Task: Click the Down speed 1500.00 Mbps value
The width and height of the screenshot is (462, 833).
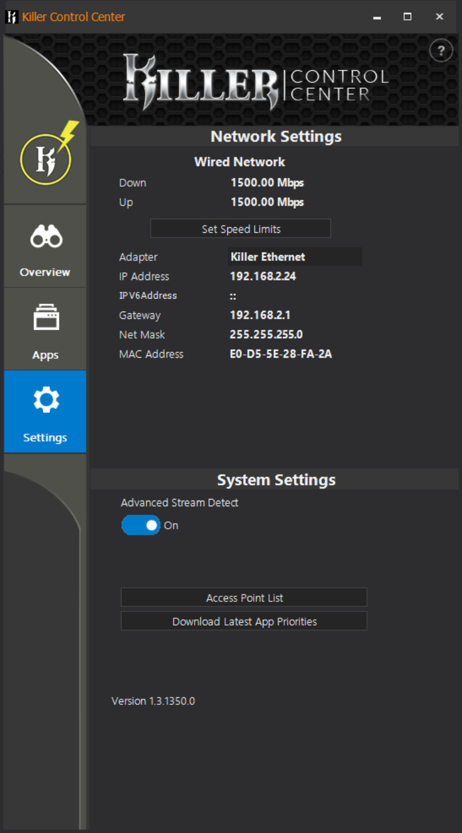Action: pyautogui.click(x=267, y=183)
